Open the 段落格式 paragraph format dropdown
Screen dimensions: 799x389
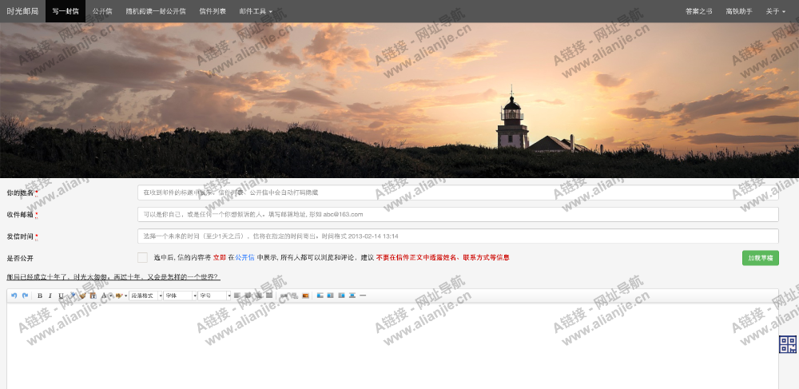pos(145,296)
